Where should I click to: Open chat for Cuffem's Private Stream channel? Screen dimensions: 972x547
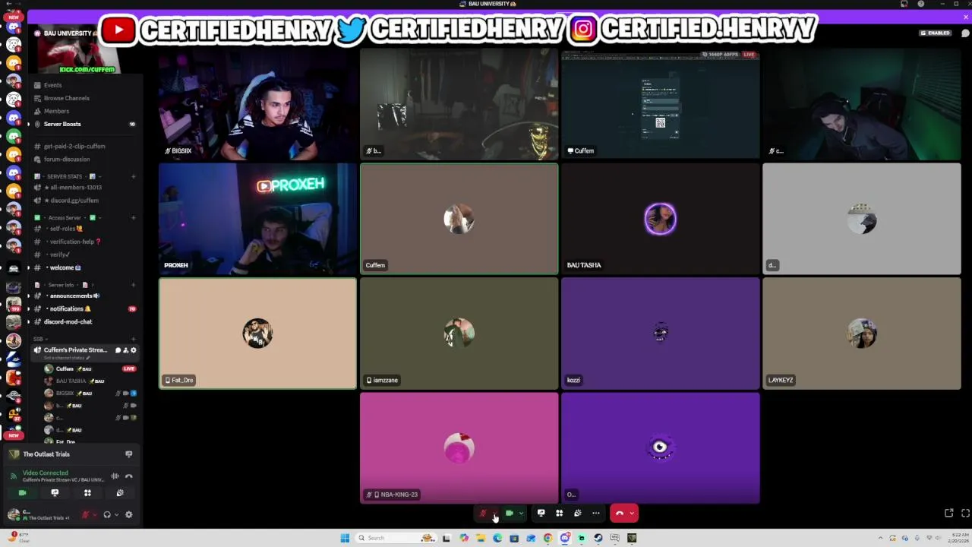[118, 350]
